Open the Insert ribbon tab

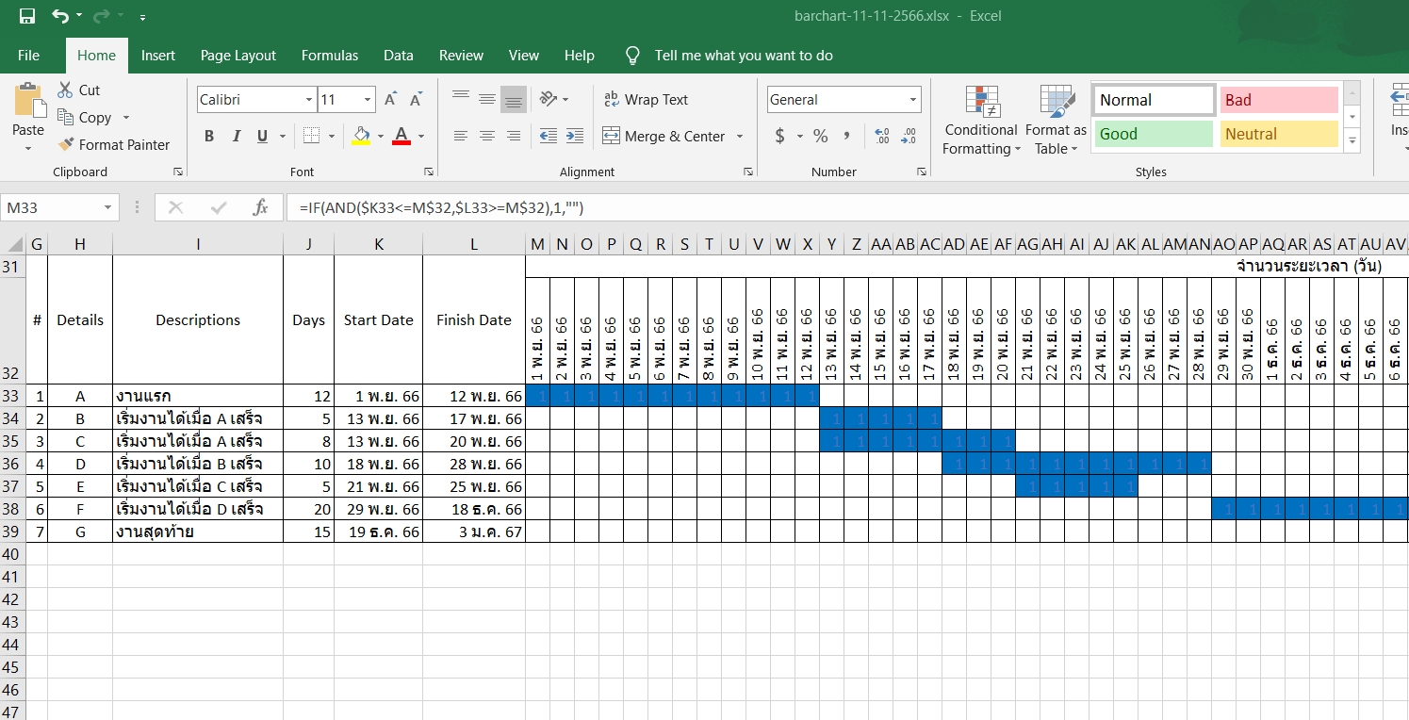157,56
